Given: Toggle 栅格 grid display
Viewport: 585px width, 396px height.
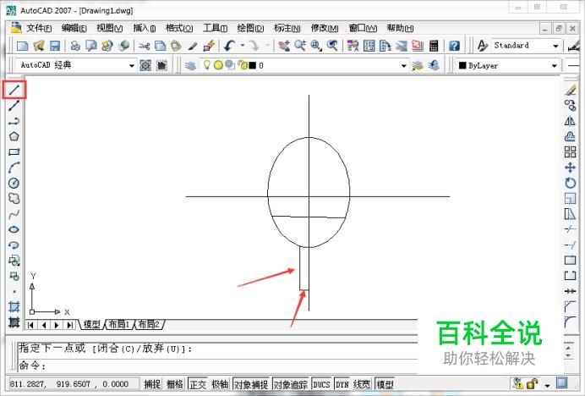Looking at the screenshot, I should point(175,384).
